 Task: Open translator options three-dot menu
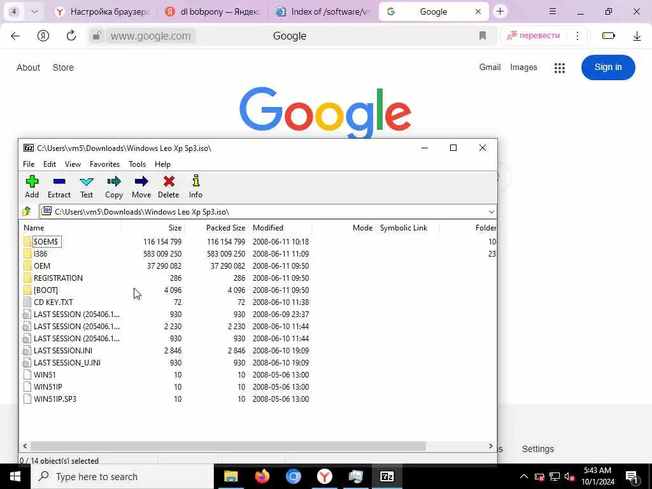(577, 36)
